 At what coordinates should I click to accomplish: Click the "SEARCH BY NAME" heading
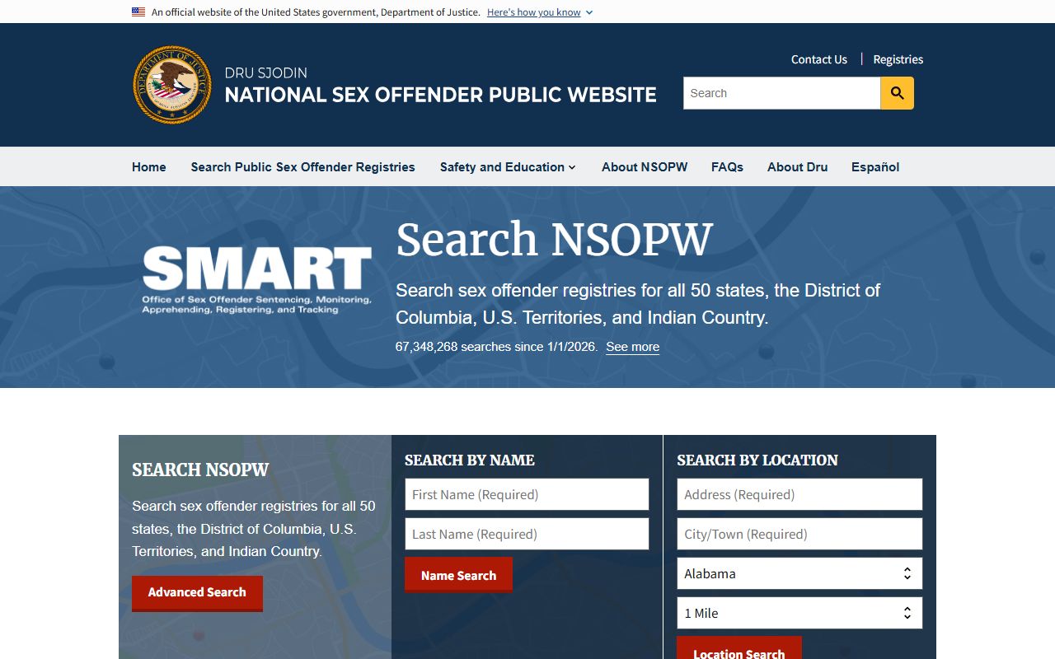(x=470, y=460)
